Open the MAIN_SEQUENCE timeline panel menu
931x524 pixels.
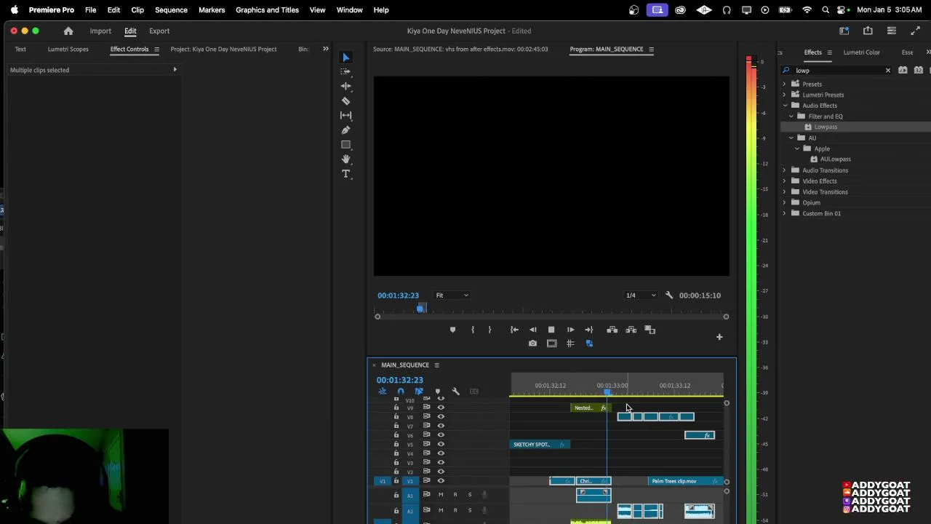436,365
